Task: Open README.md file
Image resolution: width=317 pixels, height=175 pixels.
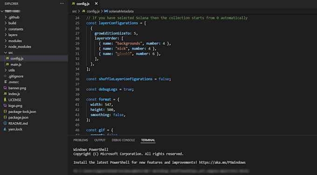Action: (18, 123)
